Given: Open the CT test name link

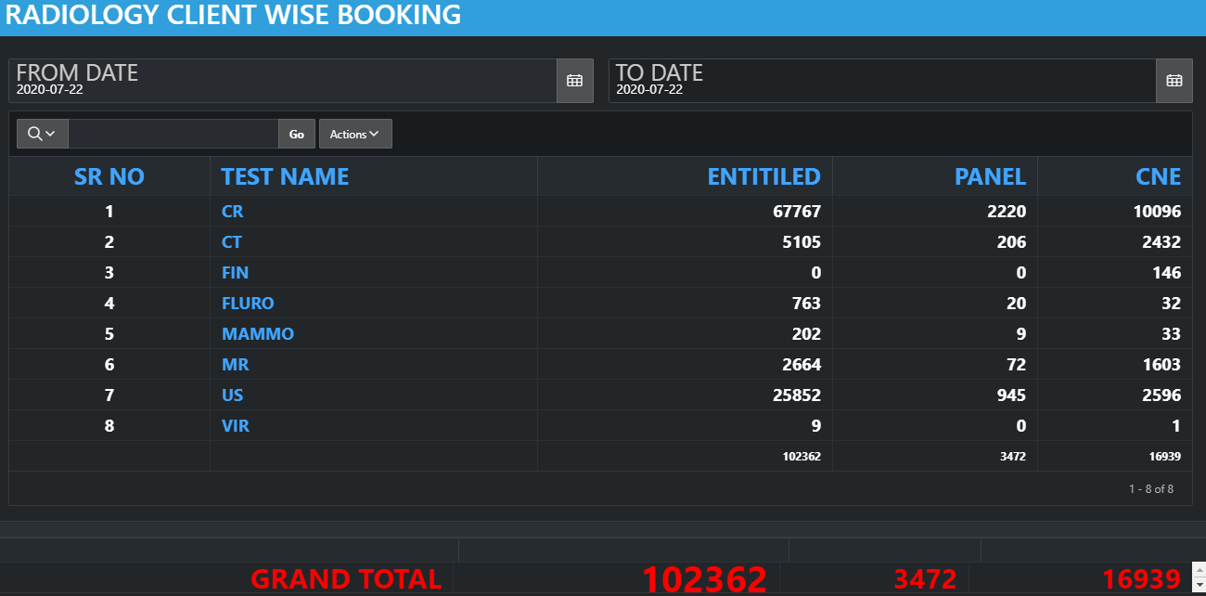Looking at the screenshot, I should (231, 242).
